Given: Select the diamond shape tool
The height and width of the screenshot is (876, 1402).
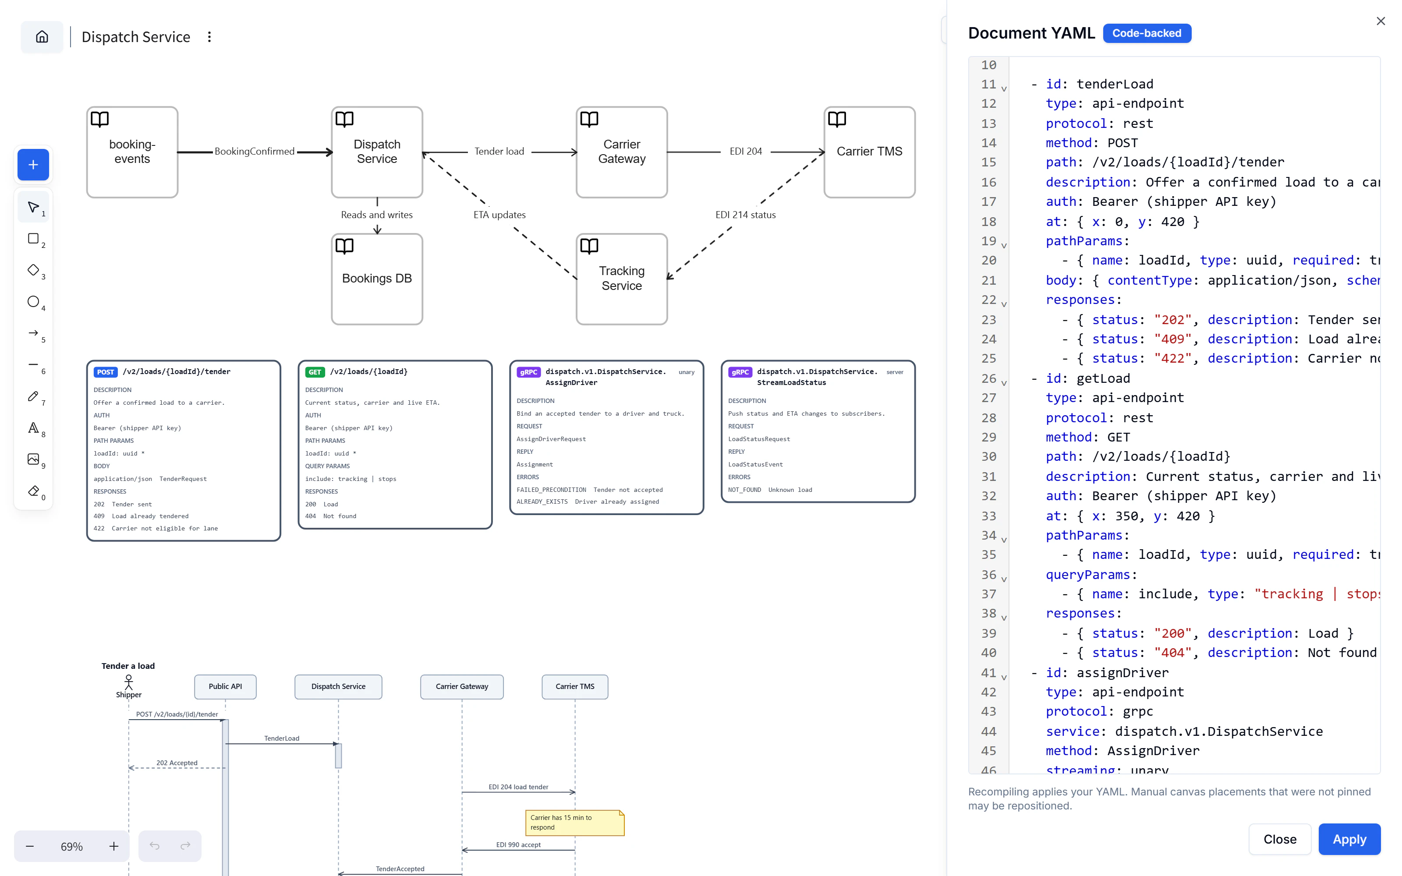Looking at the screenshot, I should [x=33, y=271].
